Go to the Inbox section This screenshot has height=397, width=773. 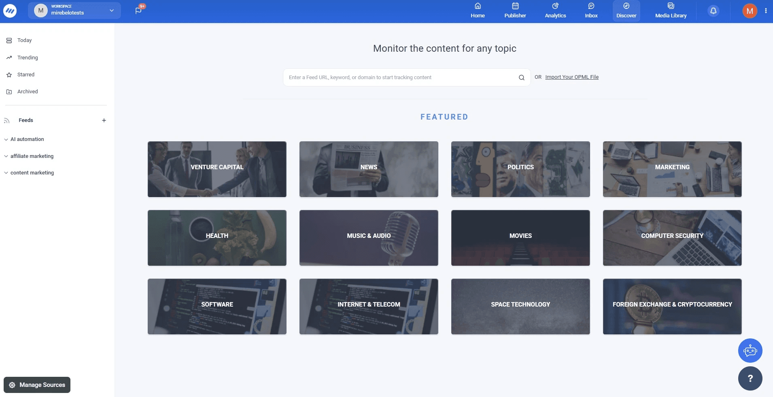[x=591, y=10]
